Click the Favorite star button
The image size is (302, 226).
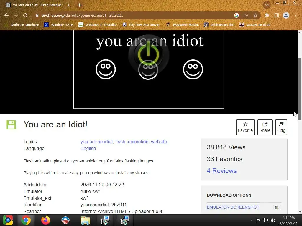coord(245,127)
